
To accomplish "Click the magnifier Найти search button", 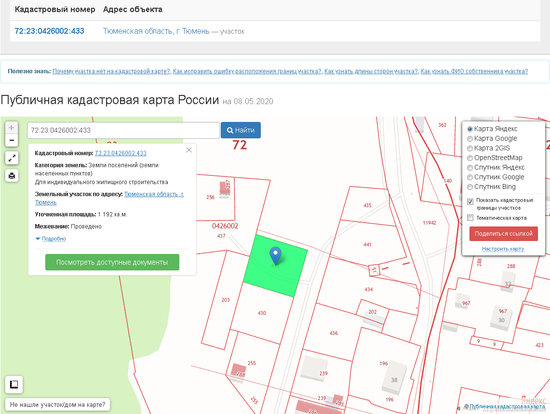I will pos(241,130).
